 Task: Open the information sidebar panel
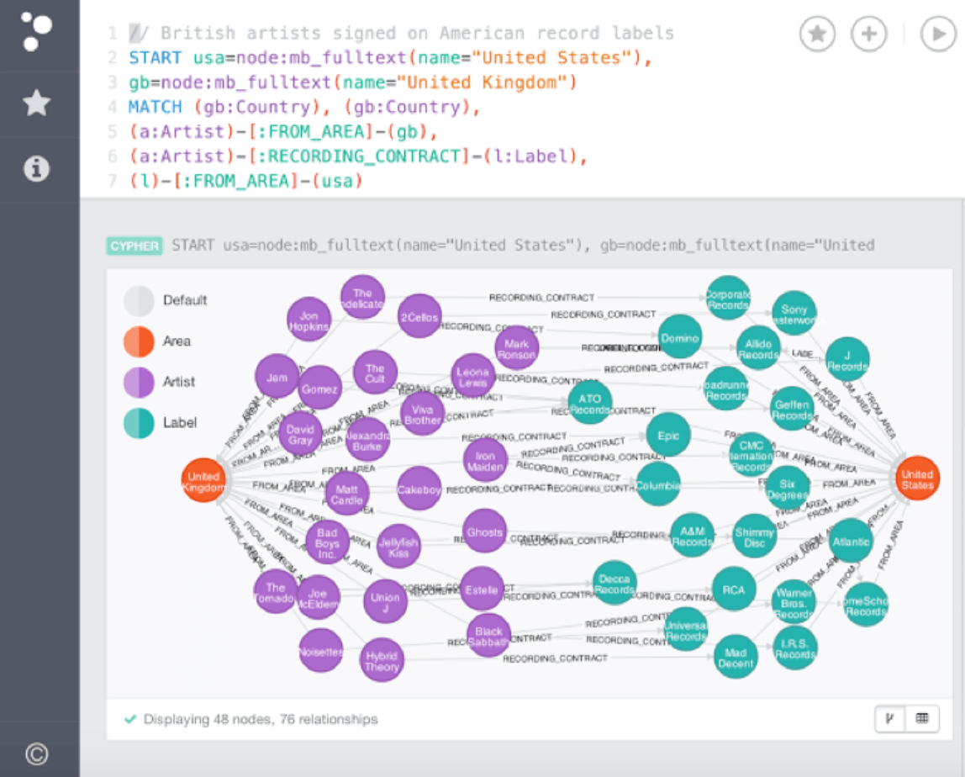(x=36, y=166)
